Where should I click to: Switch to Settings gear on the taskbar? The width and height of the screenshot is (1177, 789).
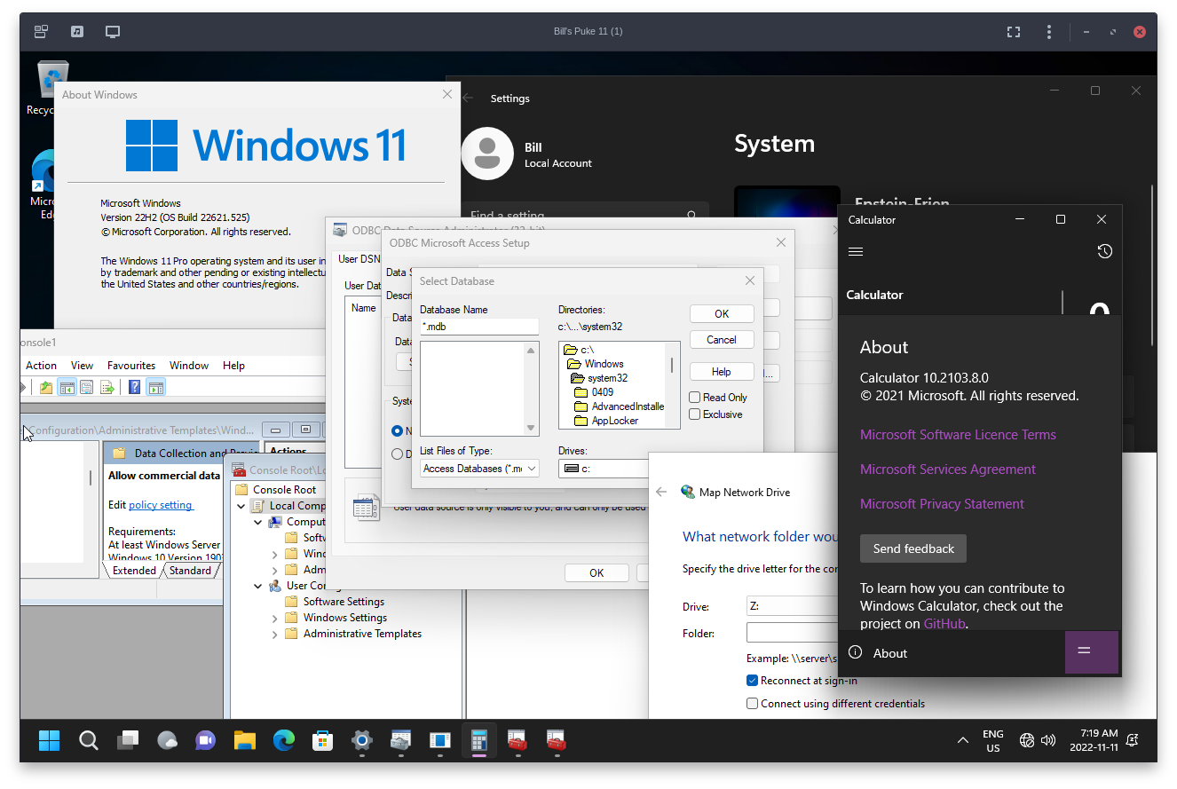coord(361,739)
